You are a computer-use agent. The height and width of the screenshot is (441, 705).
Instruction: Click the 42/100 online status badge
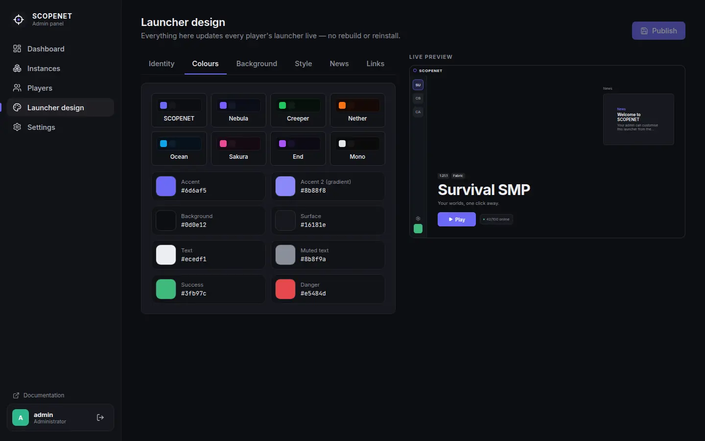click(x=496, y=220)
